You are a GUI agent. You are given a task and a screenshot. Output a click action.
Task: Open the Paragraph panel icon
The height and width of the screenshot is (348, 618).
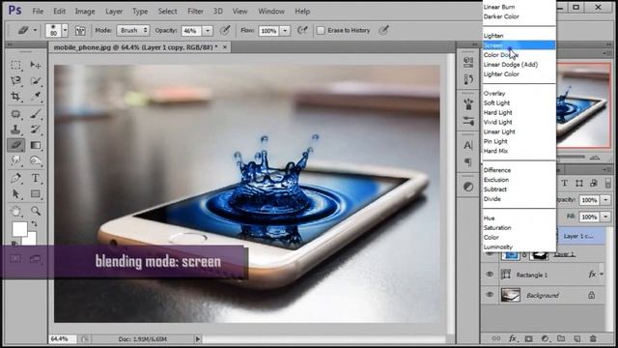[467, 161]
